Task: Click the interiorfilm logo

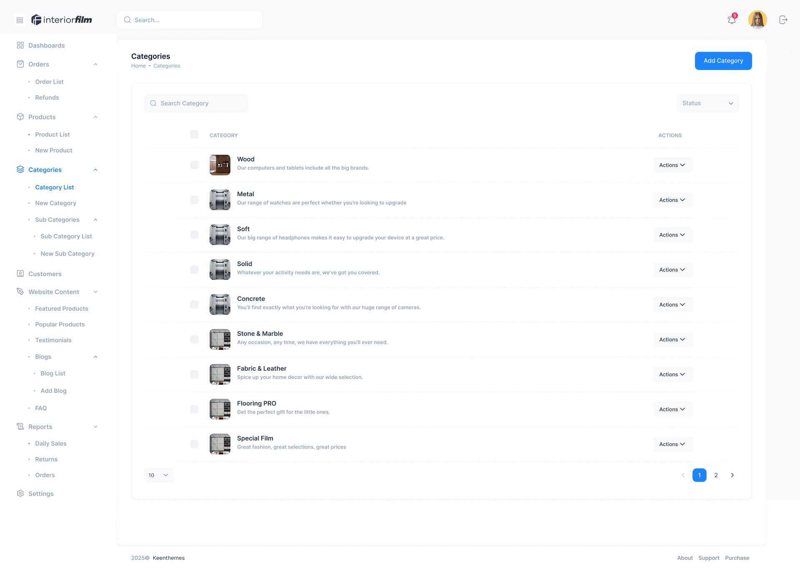Action: point(62,20)
